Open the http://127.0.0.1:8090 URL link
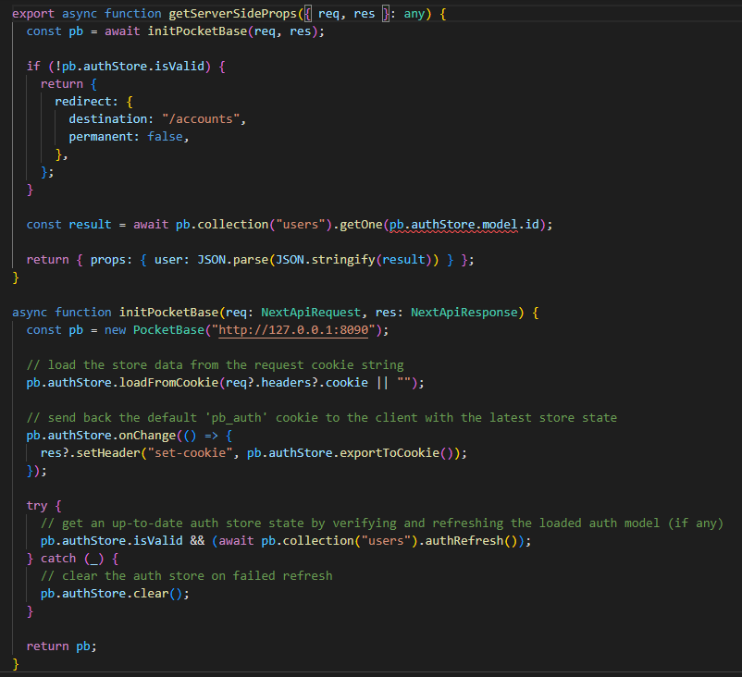This screenshot has height=677, width=742. (293, 330)
